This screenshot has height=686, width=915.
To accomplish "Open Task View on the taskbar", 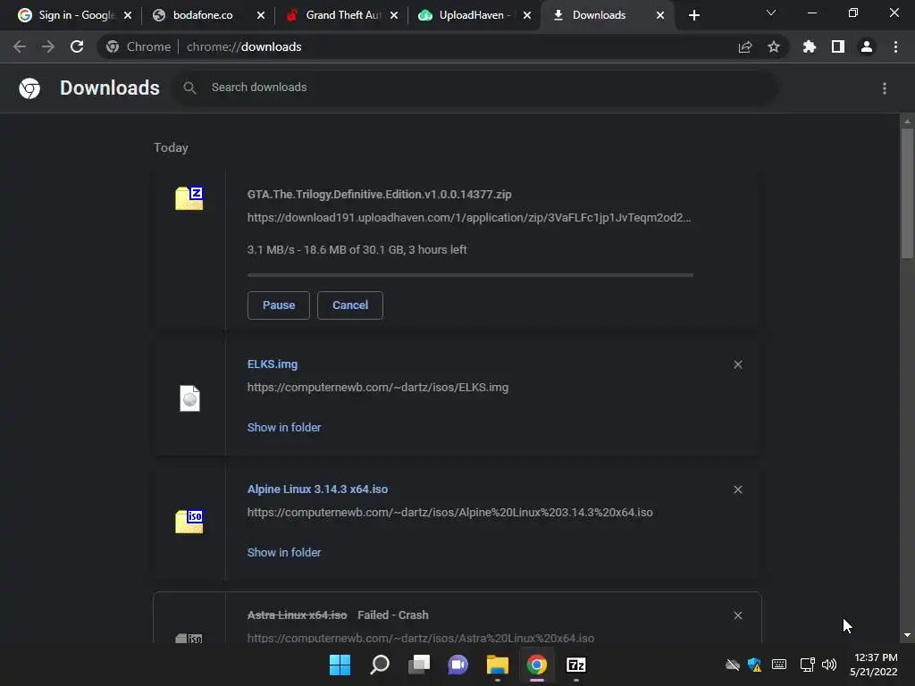I will pos(419,665).
